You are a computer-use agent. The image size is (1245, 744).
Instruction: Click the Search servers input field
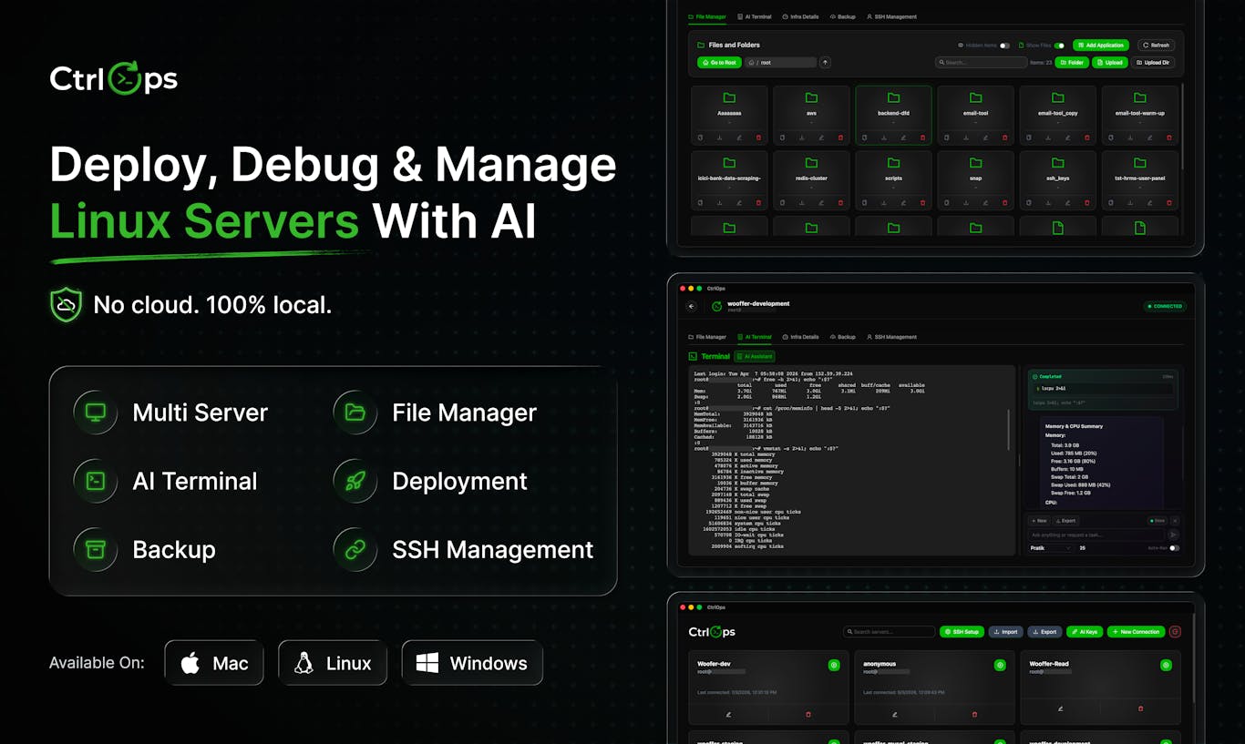pyautogui.click(x=889, y=631)
